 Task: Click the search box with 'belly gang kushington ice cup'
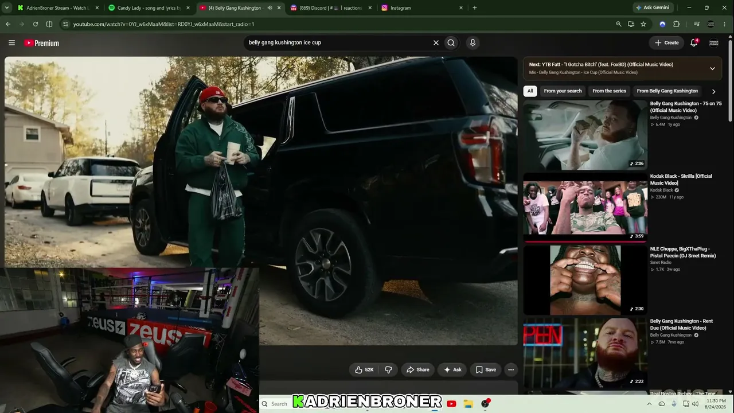[x=338, y=42]
